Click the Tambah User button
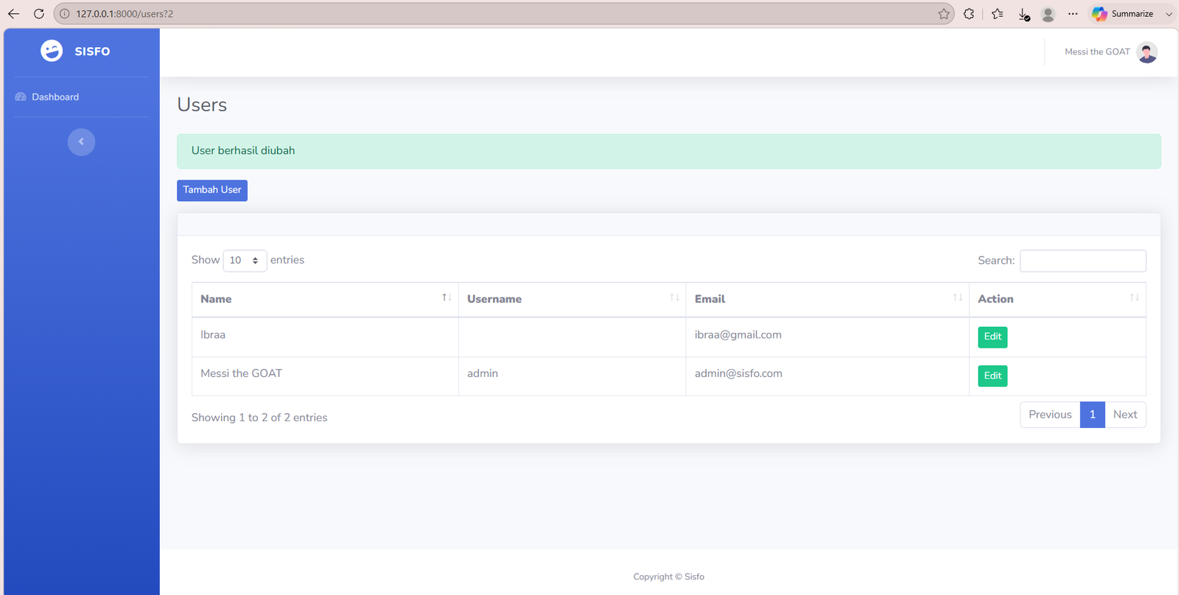Screen dimensions: 1179x595 tap(212, 190)
